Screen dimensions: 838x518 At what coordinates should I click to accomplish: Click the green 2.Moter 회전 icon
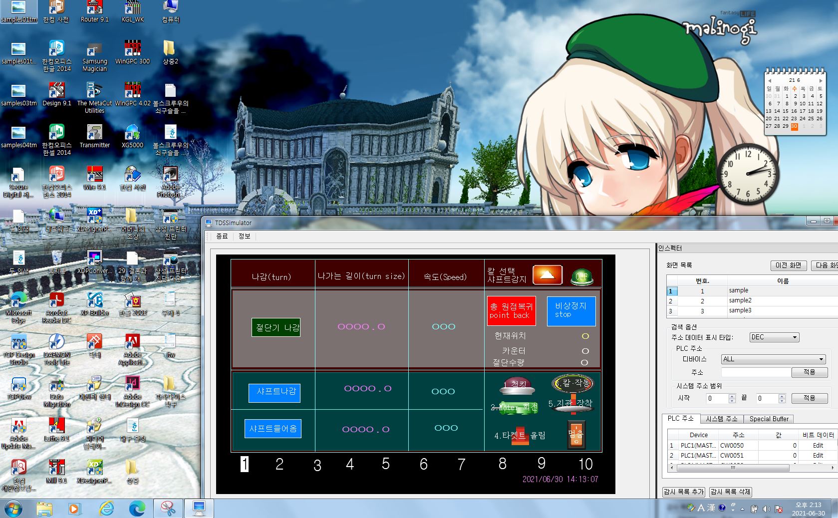coord(514,407)
